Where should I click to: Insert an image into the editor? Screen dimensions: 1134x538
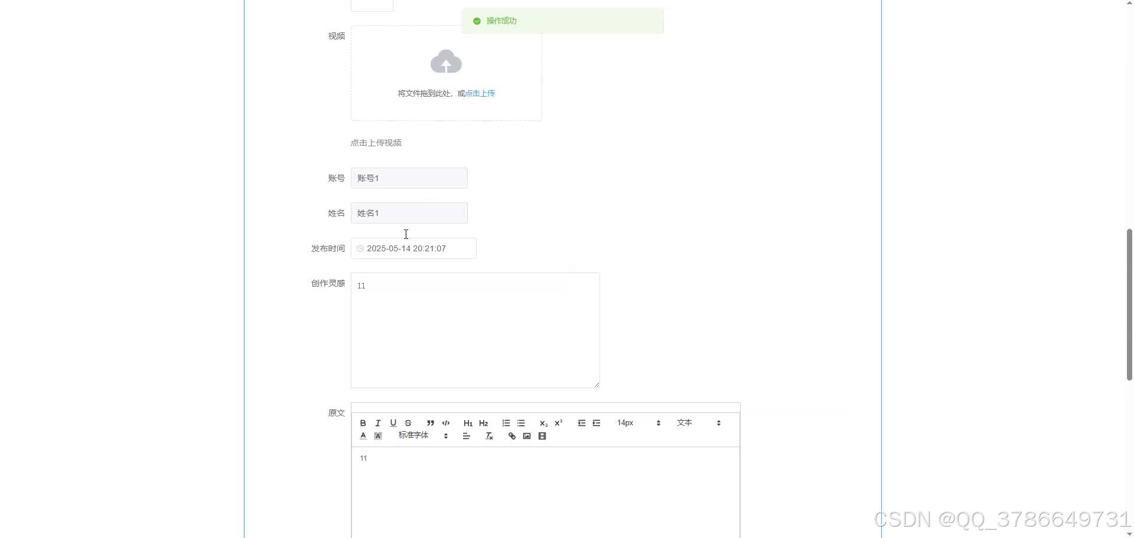coord(526,436)
